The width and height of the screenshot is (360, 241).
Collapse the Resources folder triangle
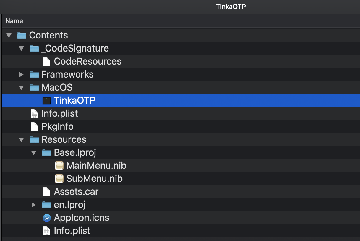tap(21, 140)
